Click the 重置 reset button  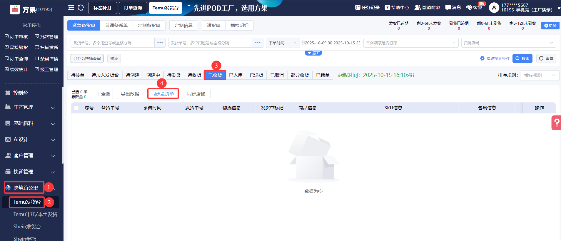coord(546,58)
